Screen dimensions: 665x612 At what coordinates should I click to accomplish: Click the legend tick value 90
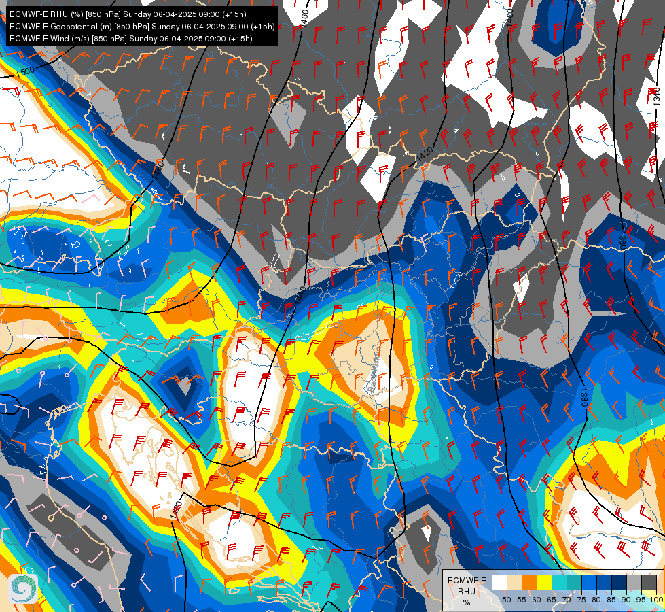pyautogui.click(x=626, y=600)
